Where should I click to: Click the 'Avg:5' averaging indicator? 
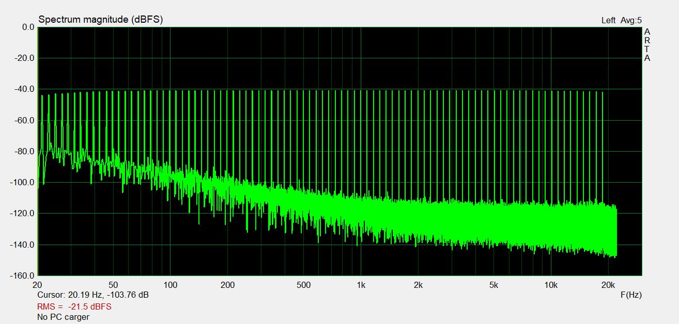631,21
